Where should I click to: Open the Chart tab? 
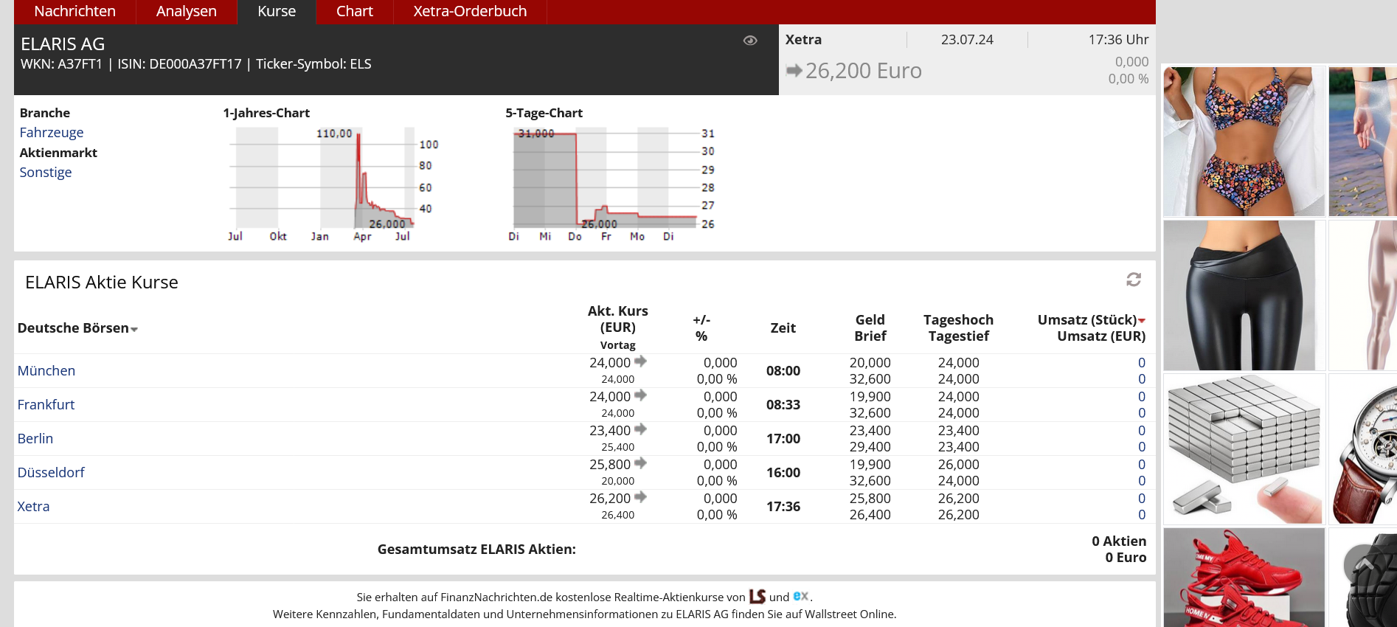point(354,12)
